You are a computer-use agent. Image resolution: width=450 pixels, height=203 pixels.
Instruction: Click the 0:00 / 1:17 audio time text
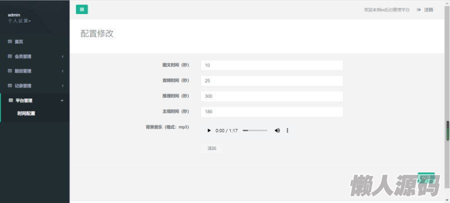(x=226, y=130)
